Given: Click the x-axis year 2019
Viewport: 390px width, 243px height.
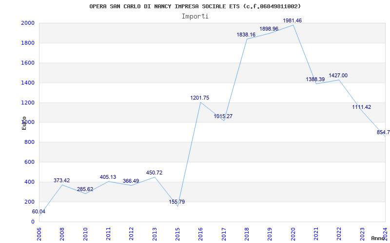Looking at the screenshot, I should [x=270, y=234].
